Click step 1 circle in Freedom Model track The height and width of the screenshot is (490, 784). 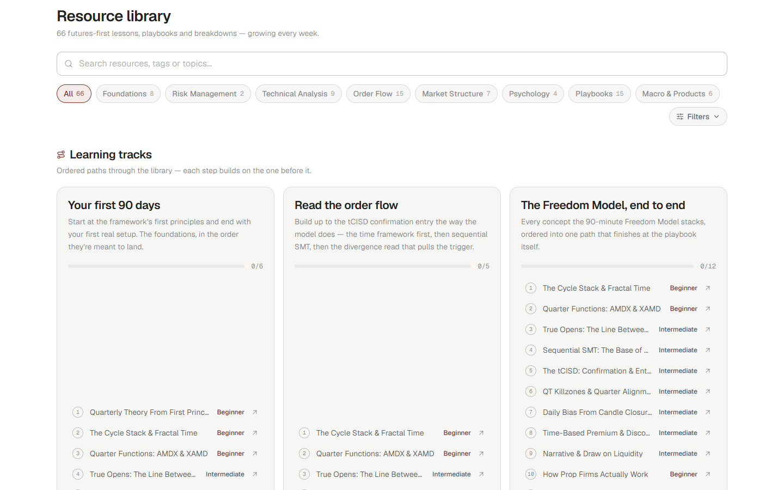tap(531, 288)
